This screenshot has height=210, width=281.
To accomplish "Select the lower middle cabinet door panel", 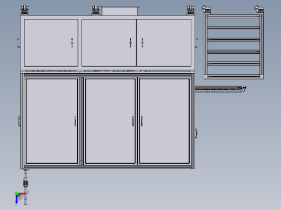I will click(110, 121).
